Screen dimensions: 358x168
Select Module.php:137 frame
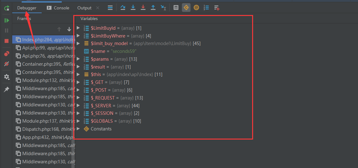(x=44, y=120)
